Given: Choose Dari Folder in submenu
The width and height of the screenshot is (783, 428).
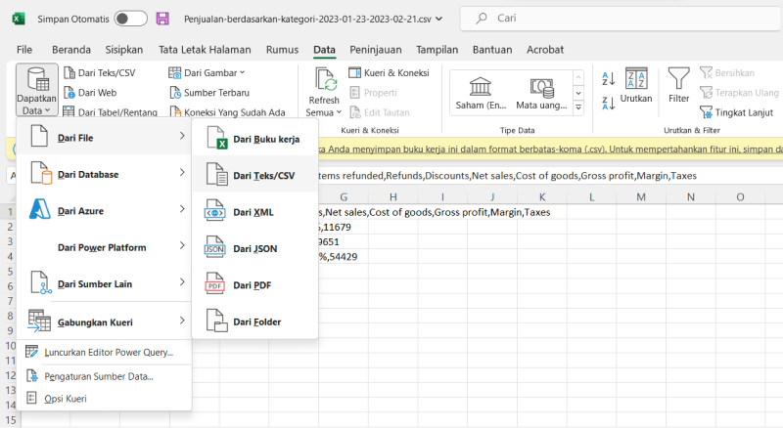Looking at the screenshot, I should click(255, 321).
